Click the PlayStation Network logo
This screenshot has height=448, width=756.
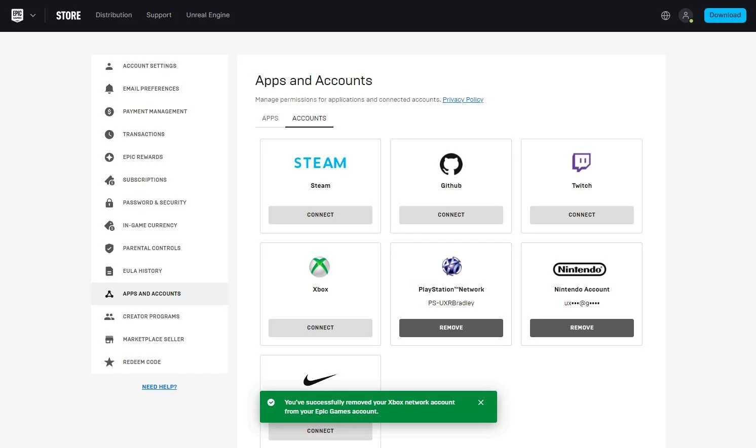[x=451, y=266]
